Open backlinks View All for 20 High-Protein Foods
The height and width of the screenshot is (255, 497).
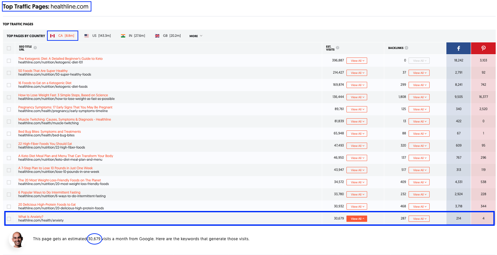419,206
